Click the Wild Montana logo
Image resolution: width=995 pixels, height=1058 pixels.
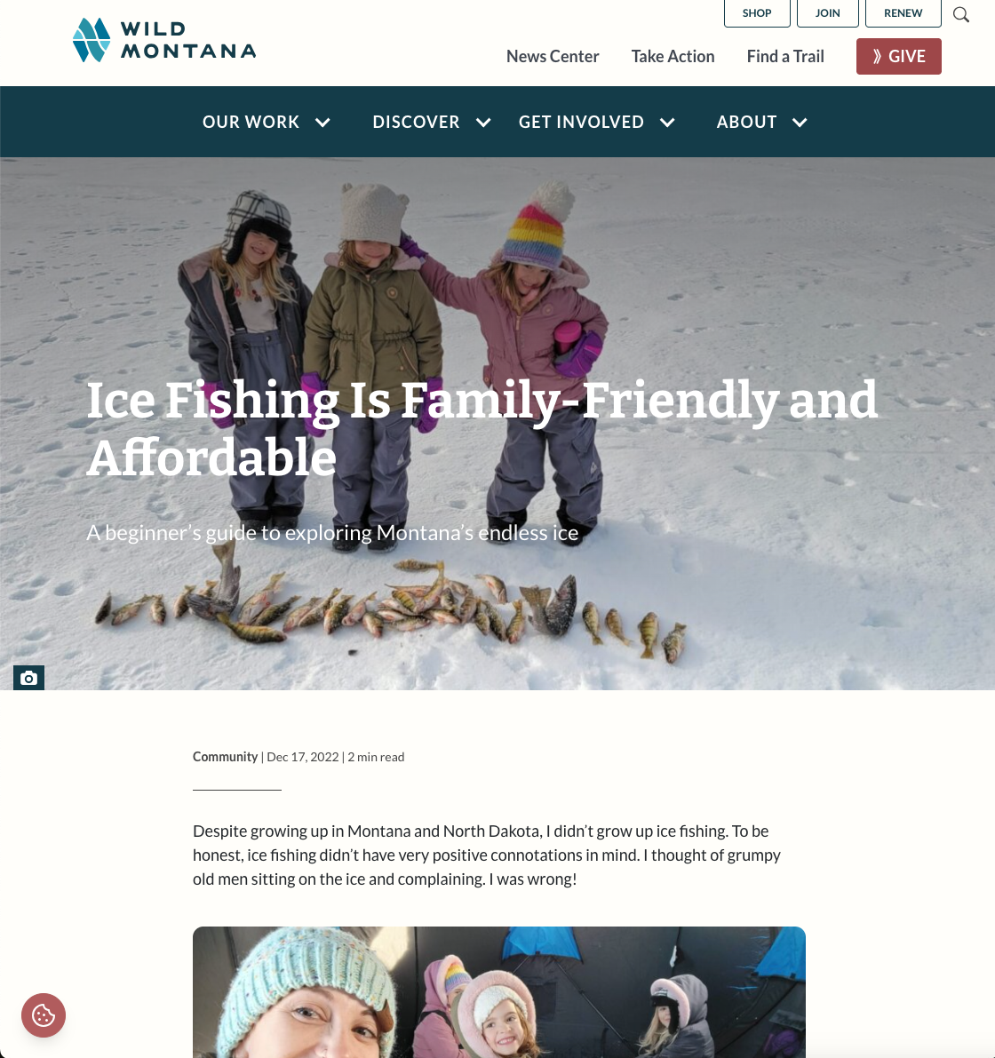click(164, 40)
